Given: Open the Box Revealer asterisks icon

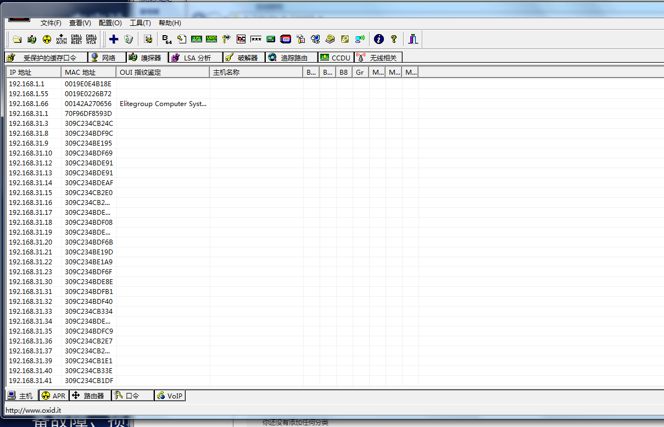Looking at the screenshot, I should 256,39.
